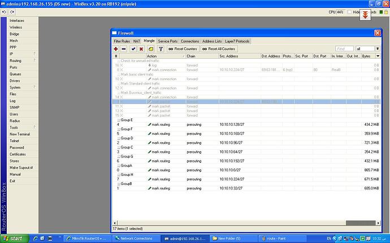Viewport: 390px width, 243px height.
Task: Click the Find input field
Action: click(x=344, y=48)
